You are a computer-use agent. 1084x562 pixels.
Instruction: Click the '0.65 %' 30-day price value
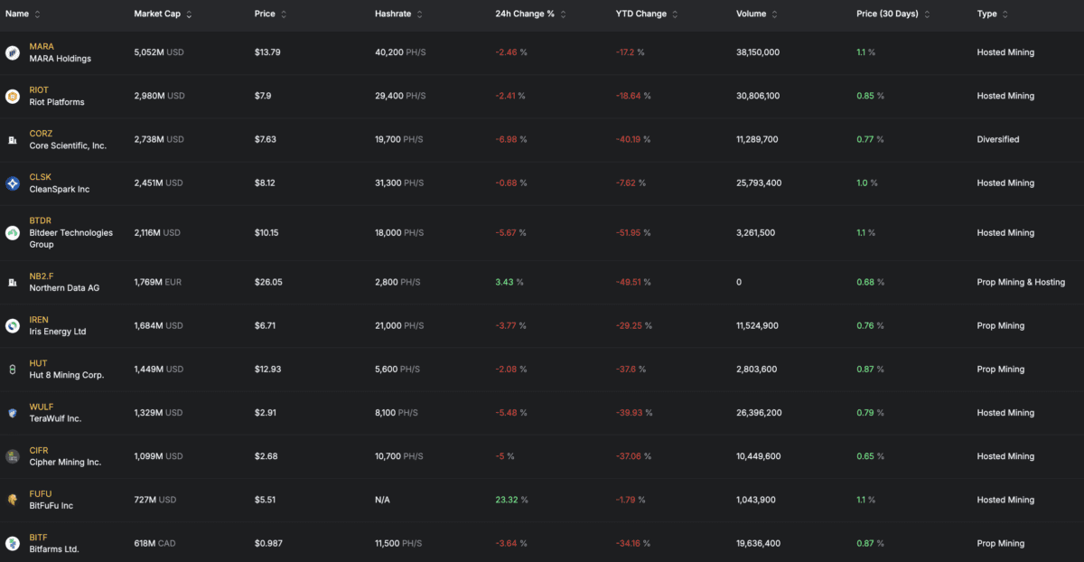coord(871,457)
